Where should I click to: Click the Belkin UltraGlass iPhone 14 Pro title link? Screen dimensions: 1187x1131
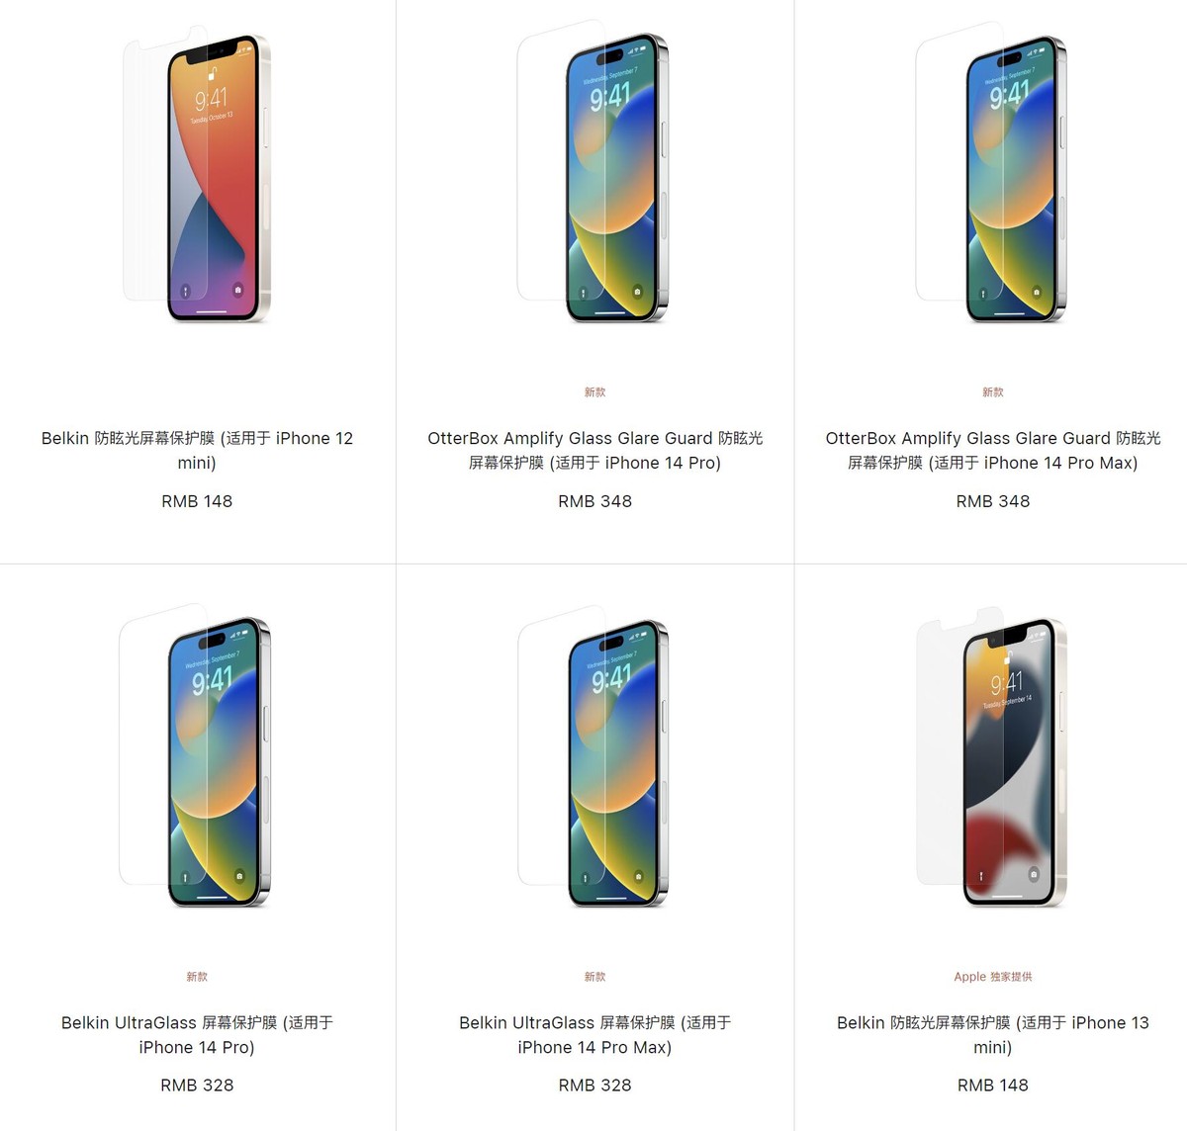pyautogui.click(x=197, y=1034)
